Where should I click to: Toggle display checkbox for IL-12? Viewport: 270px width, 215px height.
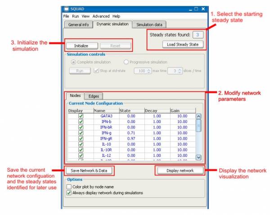[x=81, y=156]
